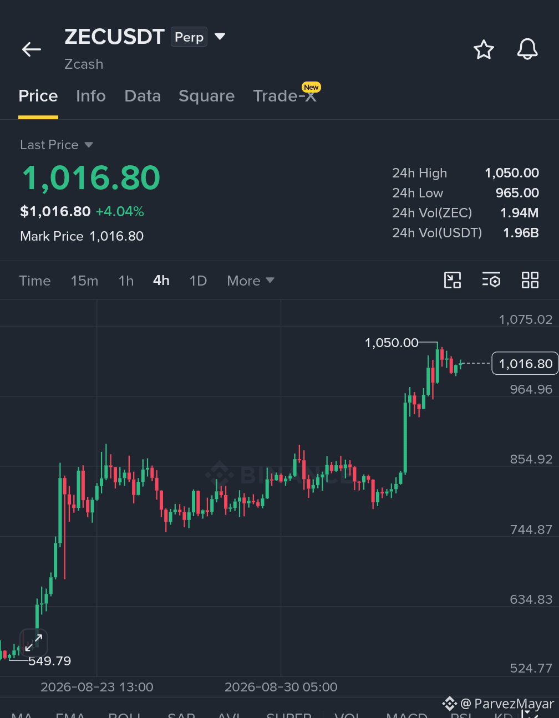Select the Time chart view
This screenshot has height=718, width=559.
(x=35, y=281)
